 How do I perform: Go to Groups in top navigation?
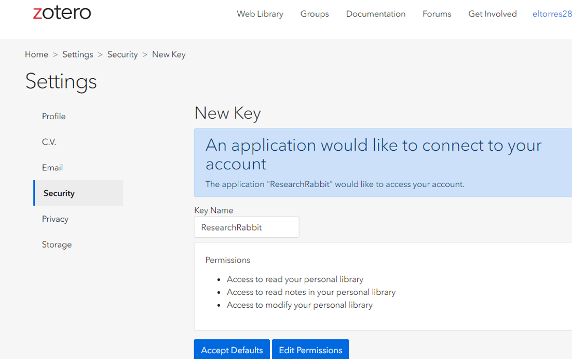(315, 14)
